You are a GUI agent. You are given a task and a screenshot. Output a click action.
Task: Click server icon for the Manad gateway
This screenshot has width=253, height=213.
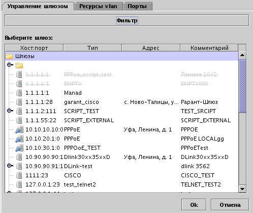point(19,93)
